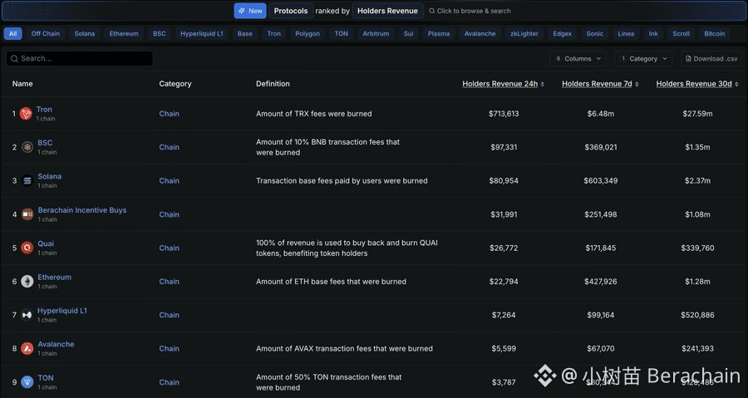The image size is (748, 398).
Task: Click Tron's $27.59m 30d revenue value
Action: [x=697, y=114]
